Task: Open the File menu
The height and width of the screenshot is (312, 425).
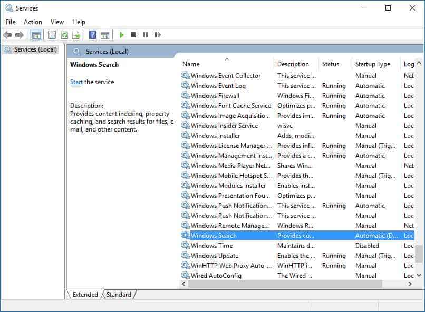Action: 11,22
